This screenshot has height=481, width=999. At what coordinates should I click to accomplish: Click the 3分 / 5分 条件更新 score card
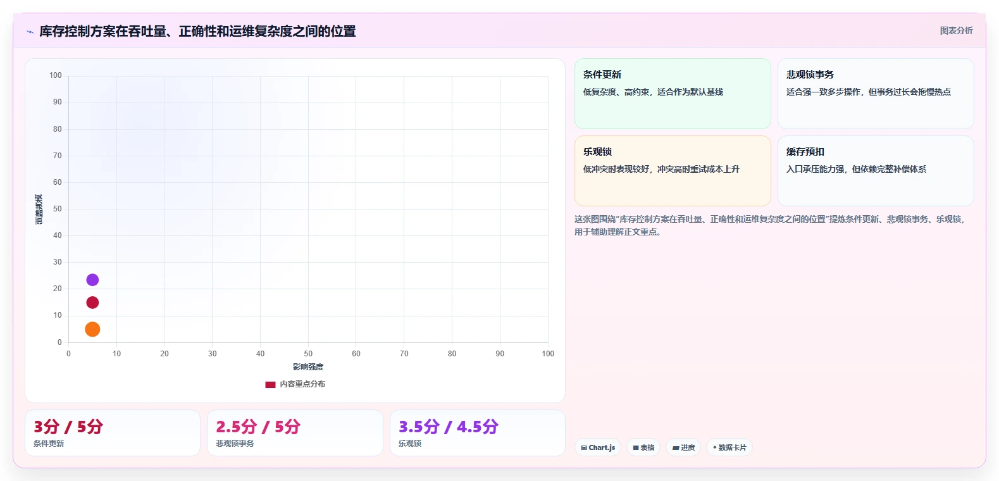pos(113,433)
